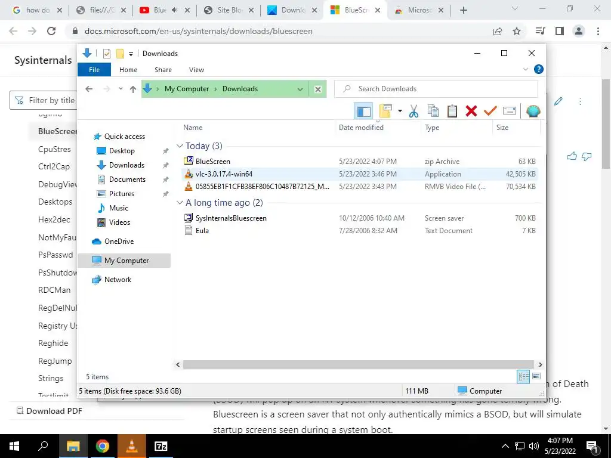611x458 pixels.
Task: Click the blue help question mark icon
Action: 539,69
